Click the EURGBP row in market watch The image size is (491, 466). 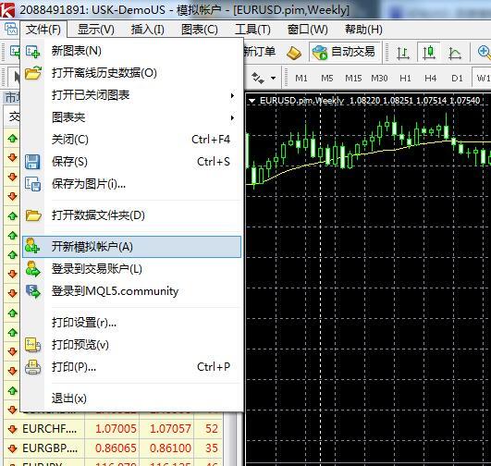click(114, 448)
